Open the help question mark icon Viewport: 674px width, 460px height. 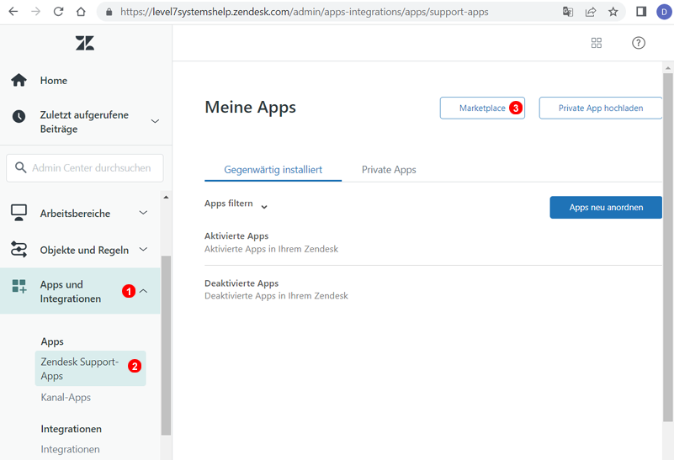pyautogui.click(x=639, y=43)
